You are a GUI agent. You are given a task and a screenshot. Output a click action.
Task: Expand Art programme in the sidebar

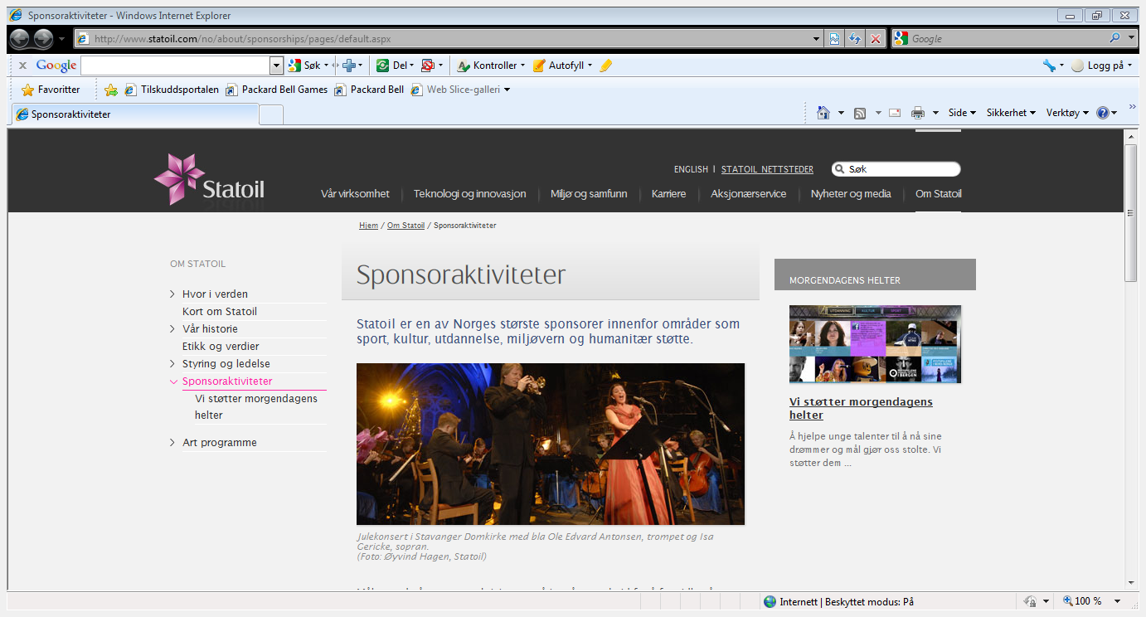click(x=172, y=443)
